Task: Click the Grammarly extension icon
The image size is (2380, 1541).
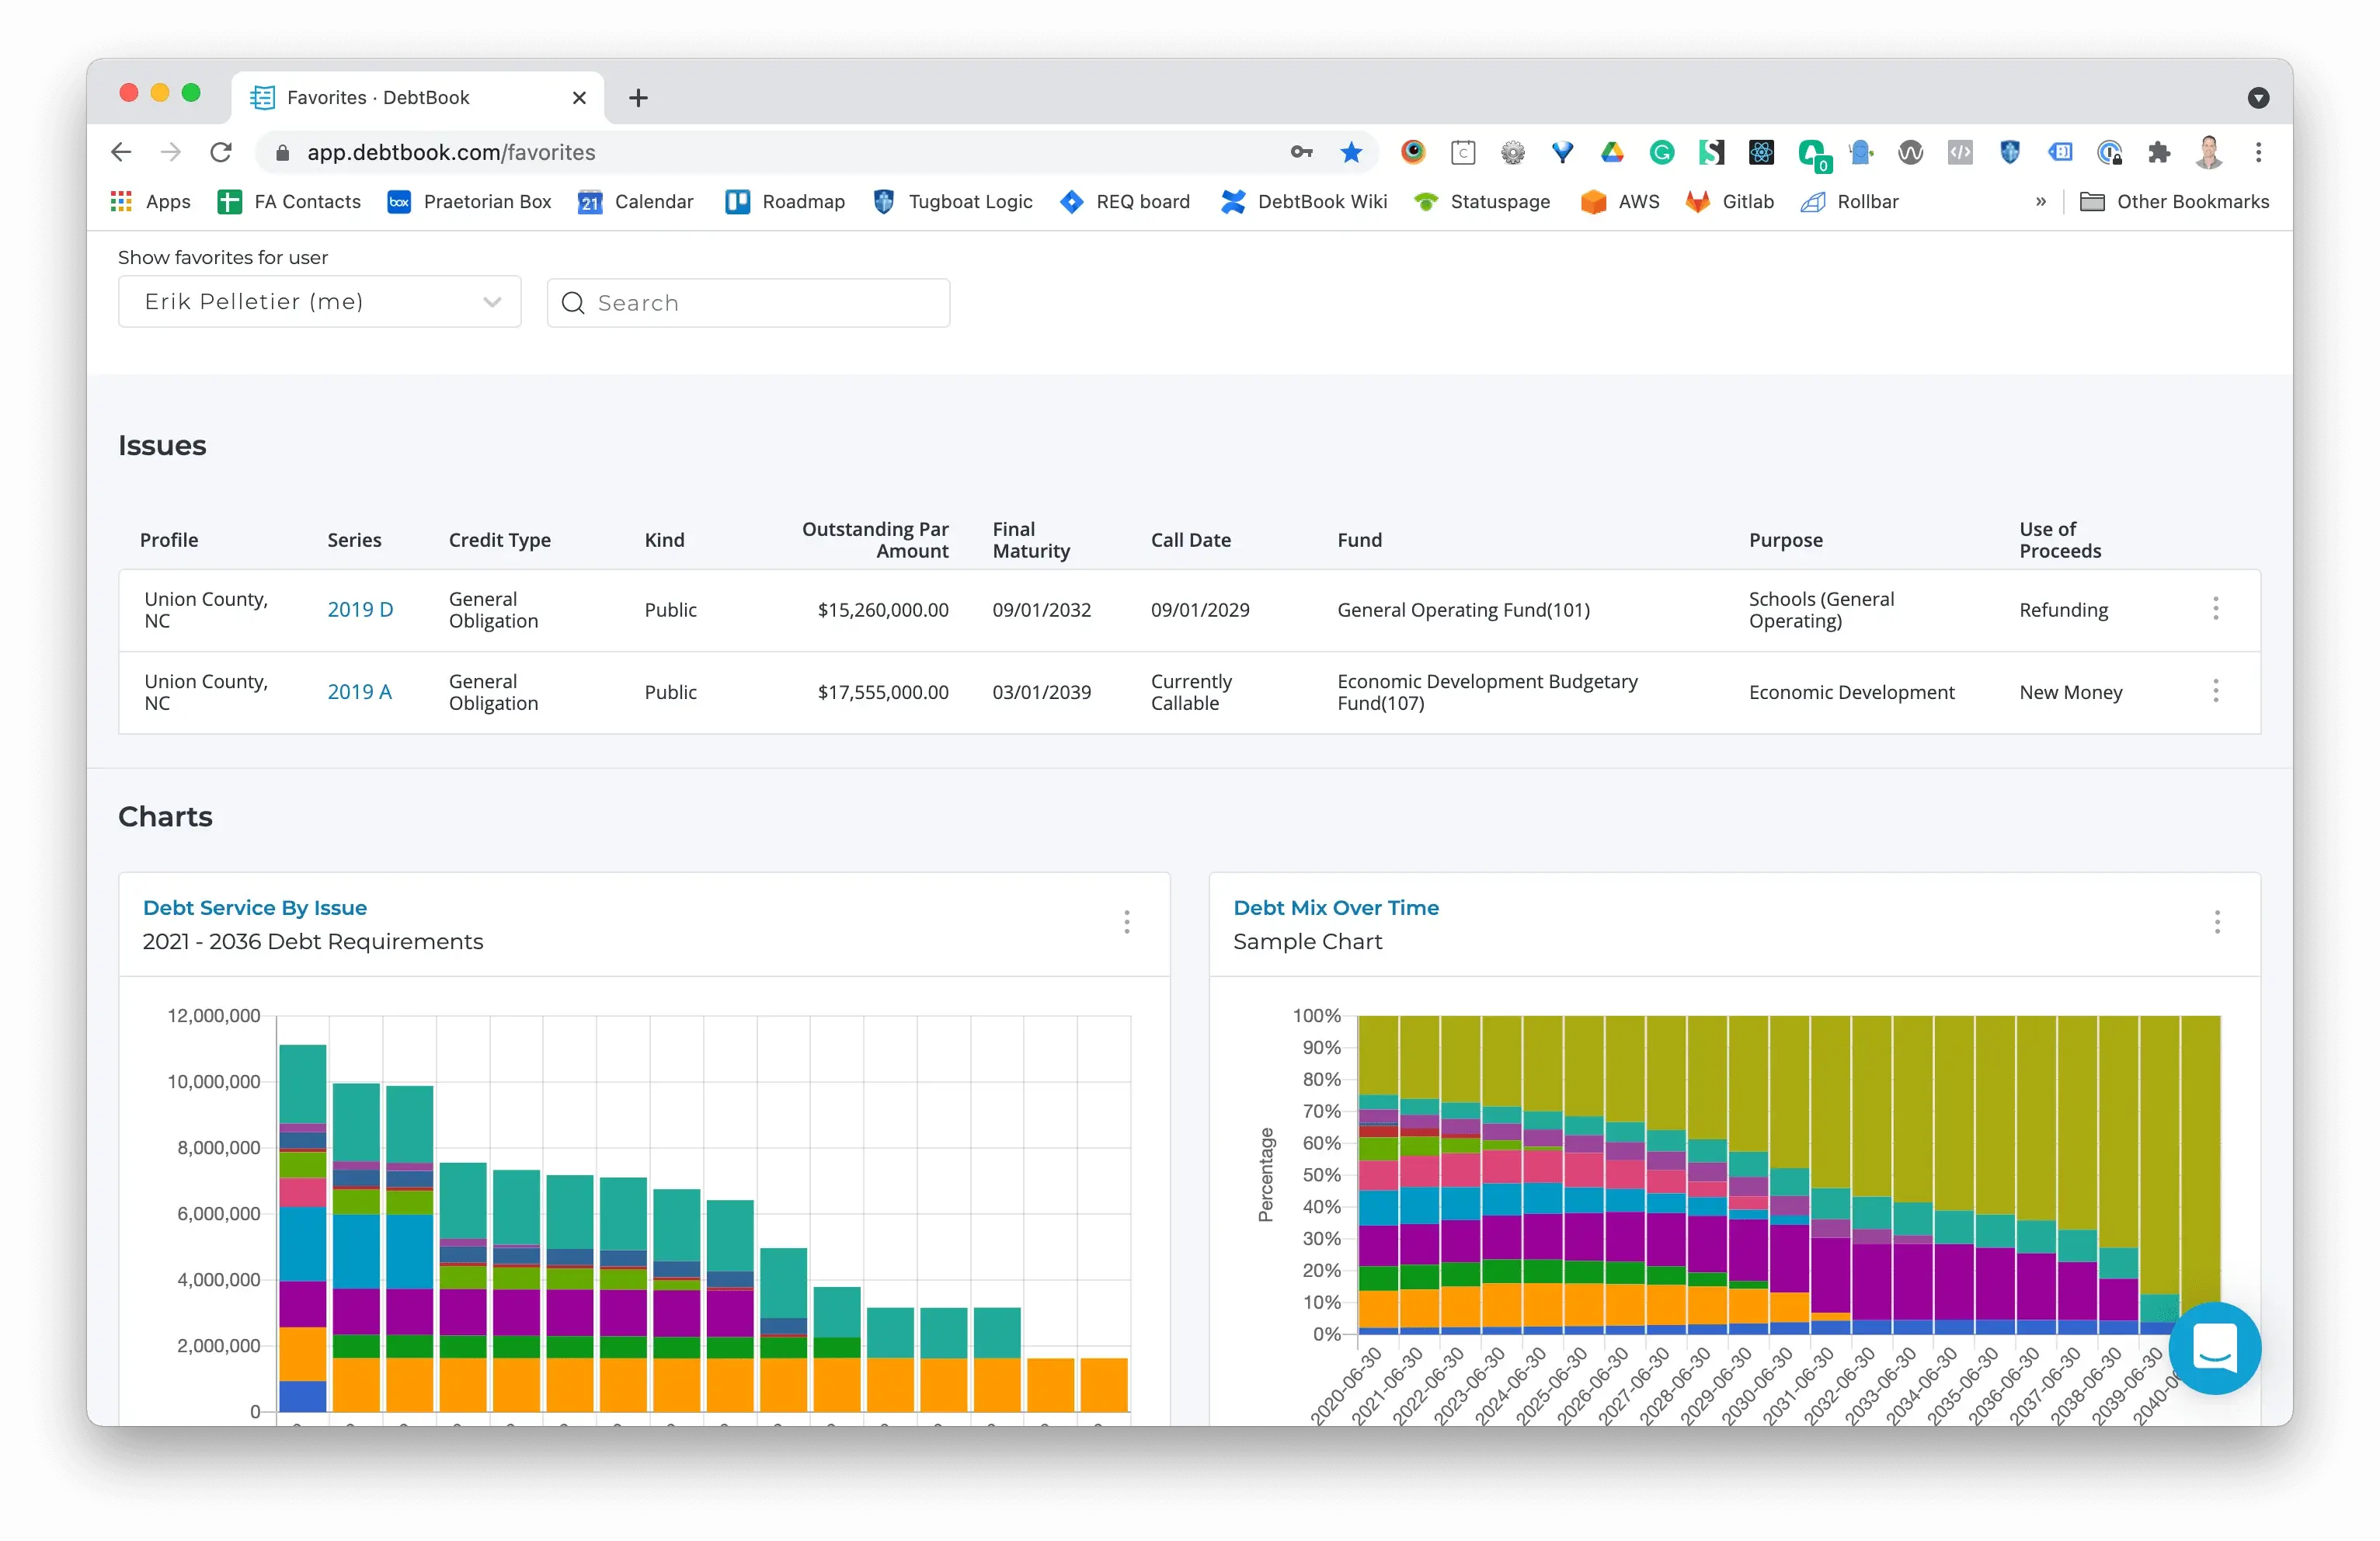Action: [x=1662, y=152]
